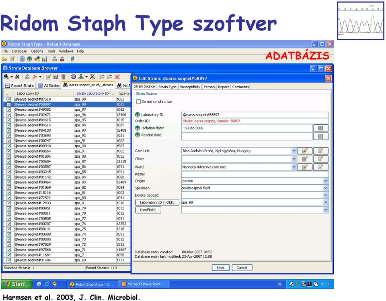Open the strain database cylinder icon in main toolbar
The width and height of the screenshot is (386, 301).
(22, 59)
